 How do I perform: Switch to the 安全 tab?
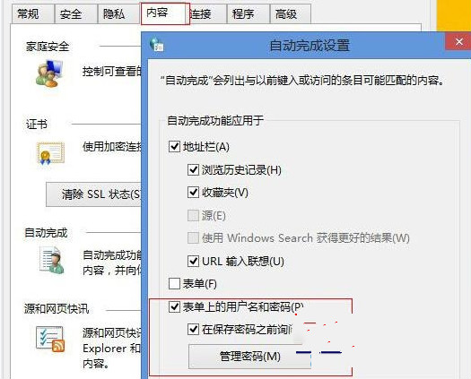pos(76,13)
